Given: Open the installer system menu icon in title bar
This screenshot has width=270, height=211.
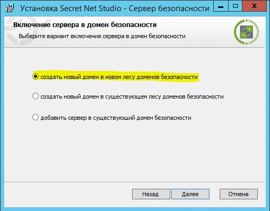Looking at the screenshot, I should click(10, 8).
